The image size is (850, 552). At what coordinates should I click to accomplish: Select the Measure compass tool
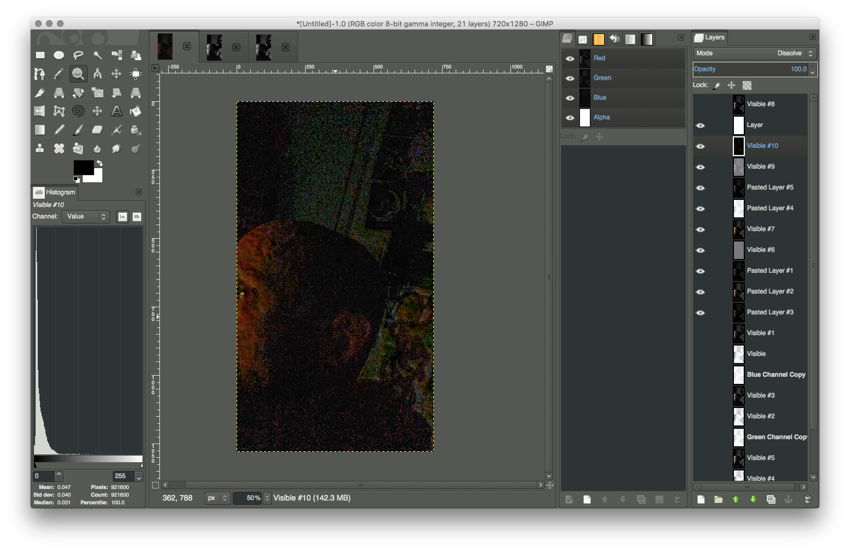point(97,73)
